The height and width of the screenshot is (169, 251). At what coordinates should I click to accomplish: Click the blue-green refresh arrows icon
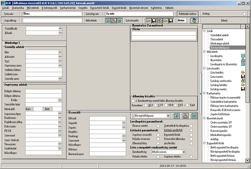[194, 20]
